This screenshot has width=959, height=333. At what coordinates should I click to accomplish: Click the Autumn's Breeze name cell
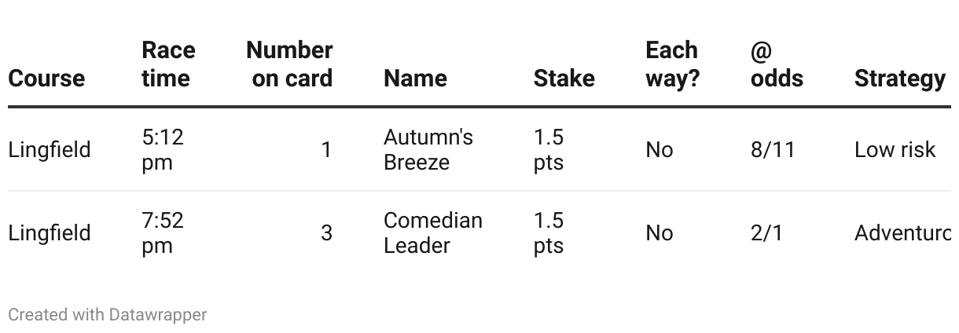[x=428, y=149]
